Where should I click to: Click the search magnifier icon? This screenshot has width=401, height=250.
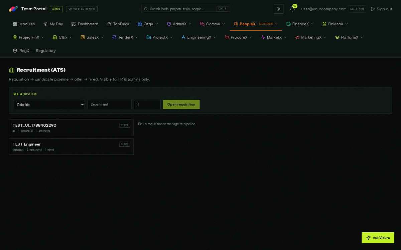pyautogui.click(x=146, y=9)
